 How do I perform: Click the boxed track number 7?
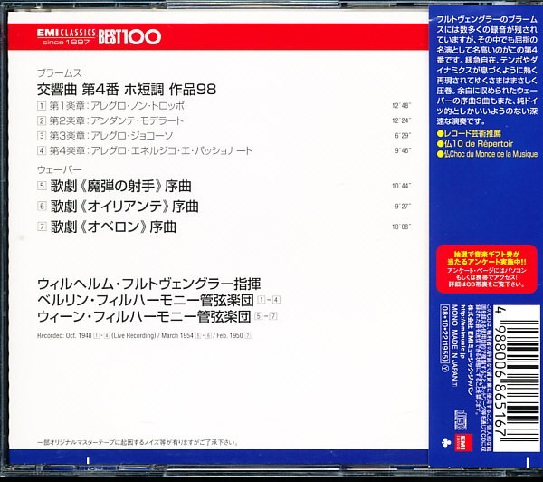click(42, 227)
